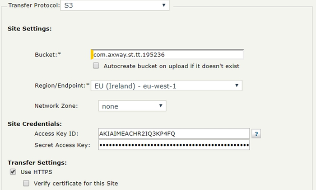Click the "Bucket:" field label
Image resolution: width=316 pixels, height=190 pixels.
46,54
